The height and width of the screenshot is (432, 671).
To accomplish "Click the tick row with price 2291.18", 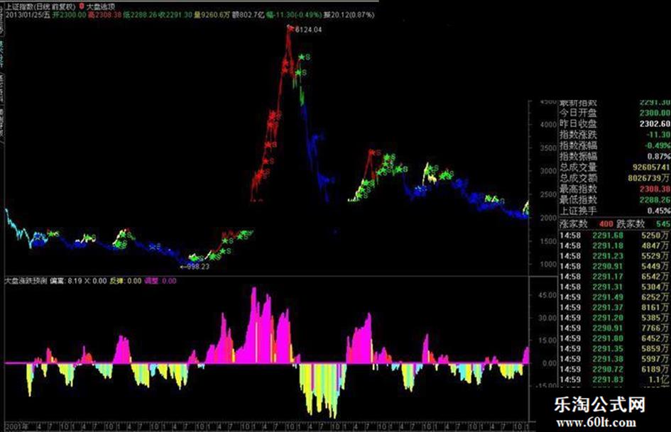I will [x=614, y=245].
